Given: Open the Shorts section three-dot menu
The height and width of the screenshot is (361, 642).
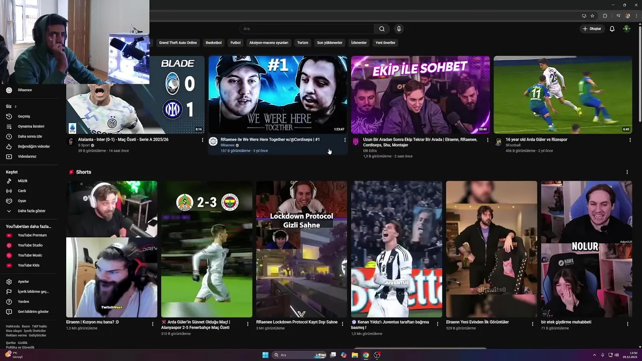Looking at the screenshot, I should point(627,172).
